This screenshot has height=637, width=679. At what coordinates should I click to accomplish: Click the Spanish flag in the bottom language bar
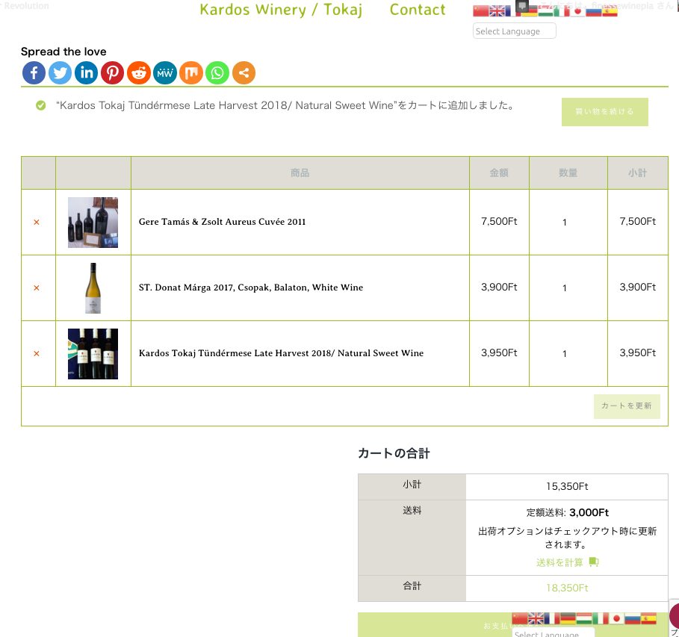tap(648, 618)
